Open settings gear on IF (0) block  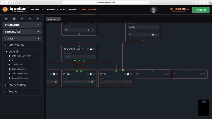coord(128,74)
